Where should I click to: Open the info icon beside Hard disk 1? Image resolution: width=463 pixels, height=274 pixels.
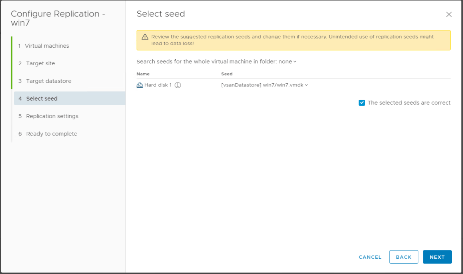pyautogui.click(x=178, y=85)
